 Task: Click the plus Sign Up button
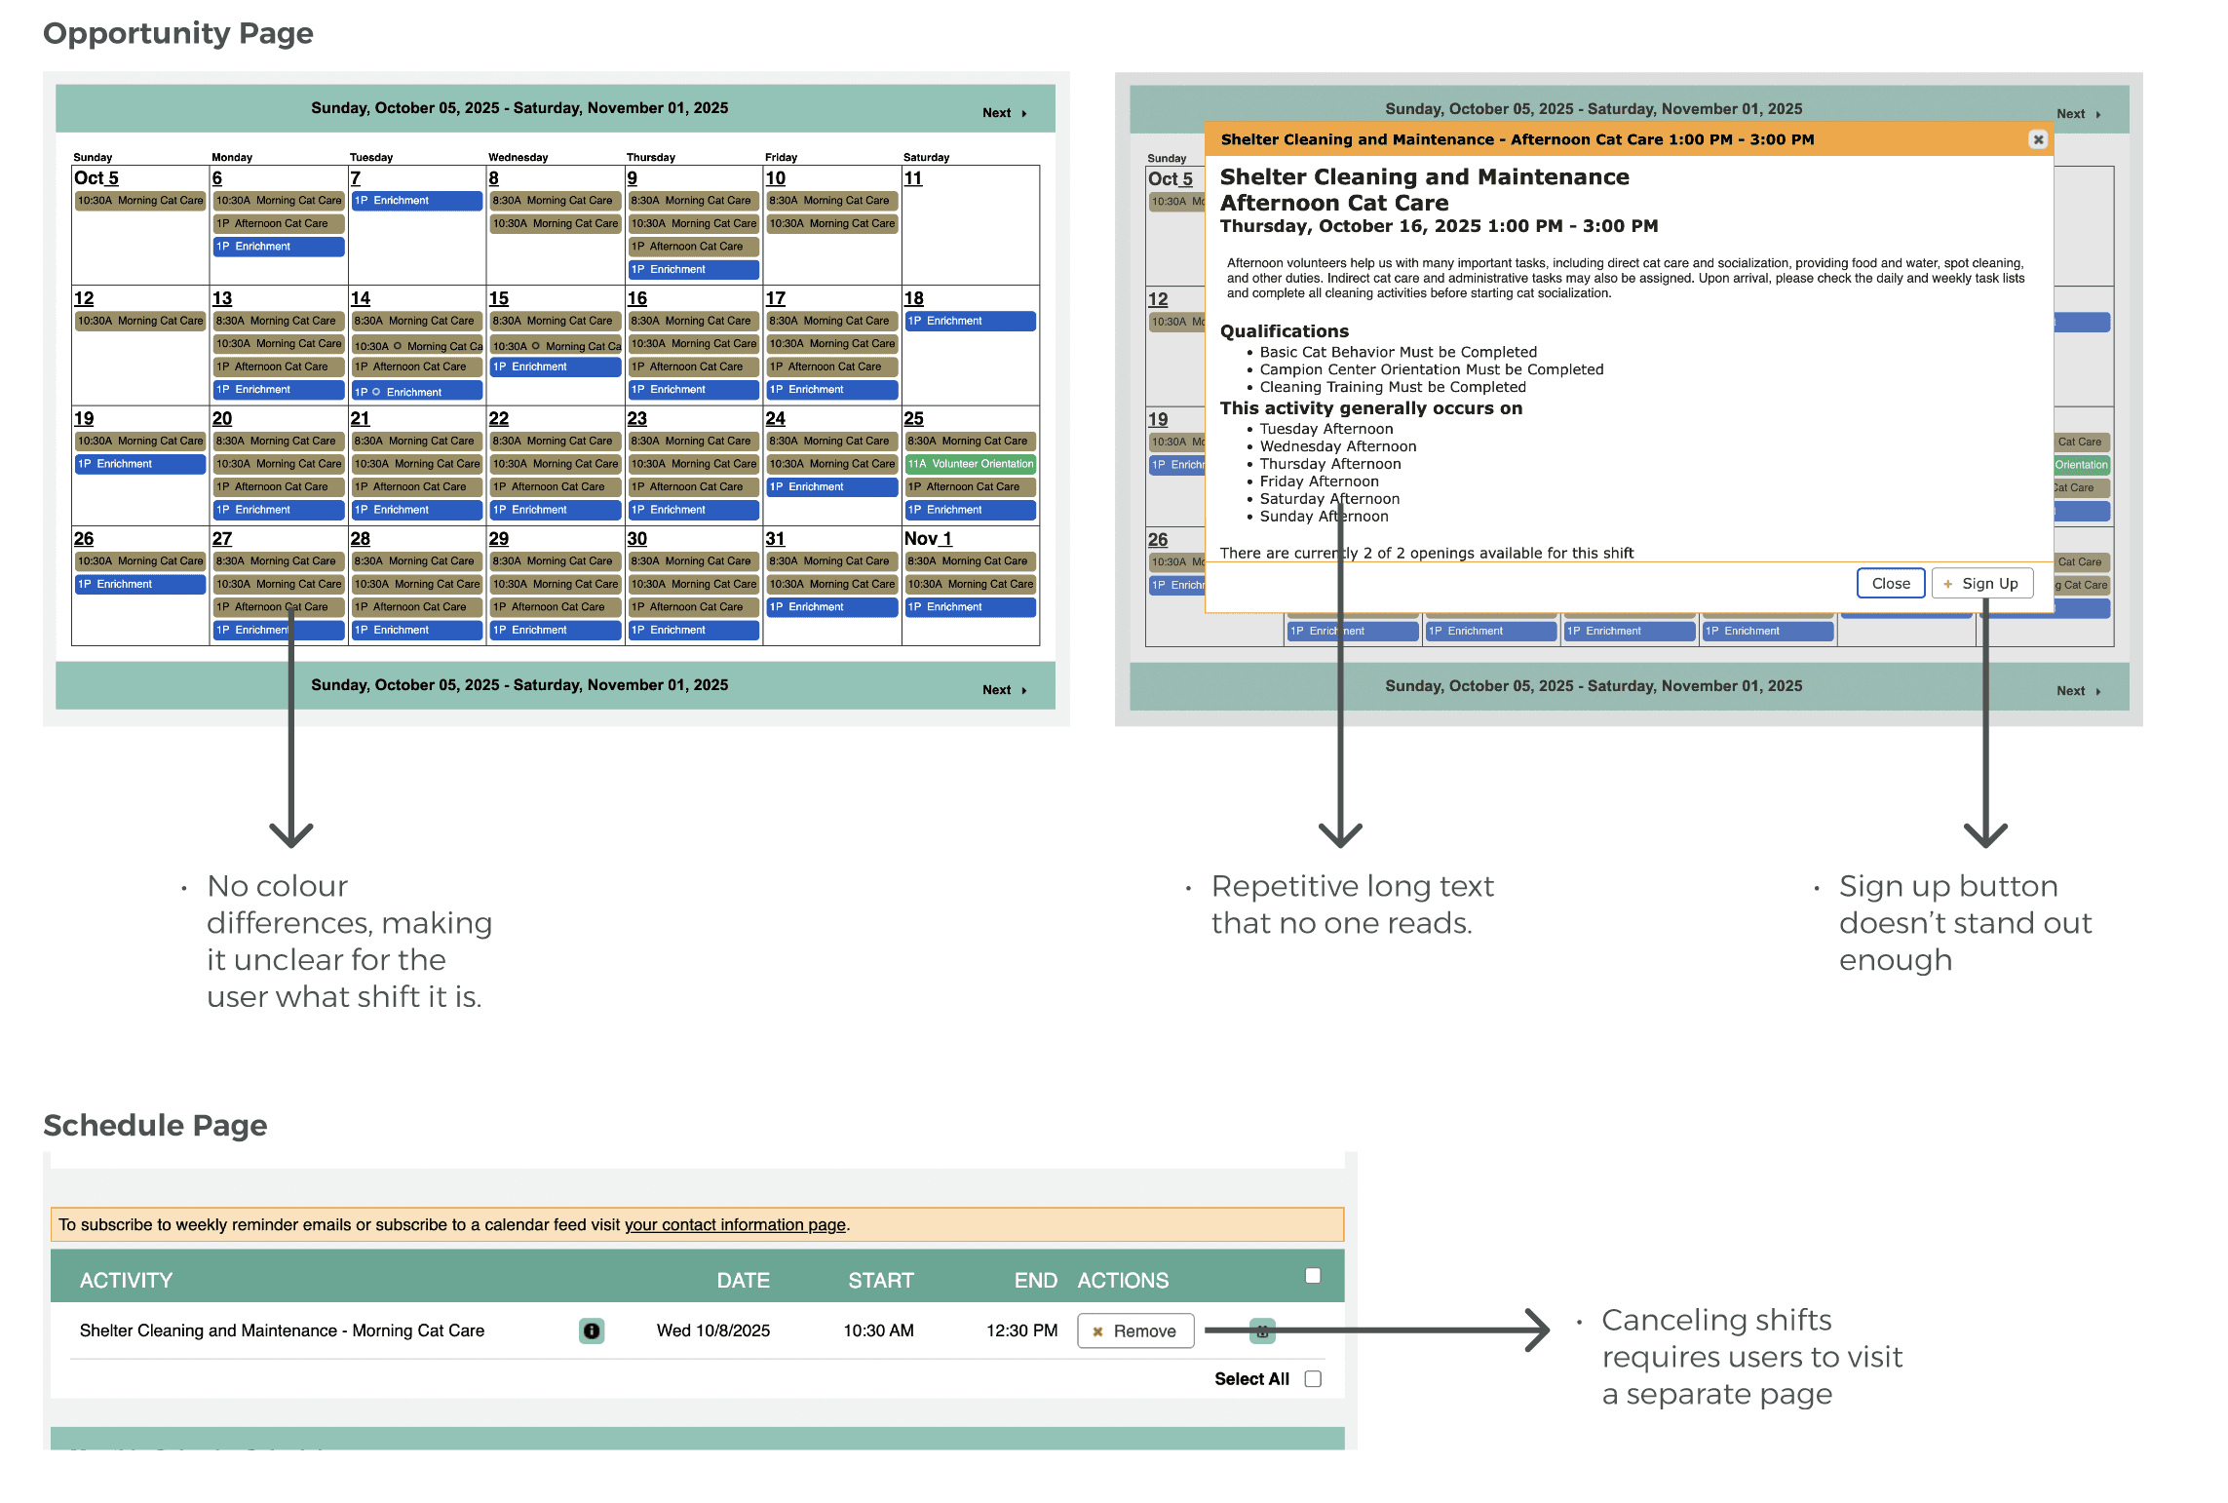click(1981, 583)
